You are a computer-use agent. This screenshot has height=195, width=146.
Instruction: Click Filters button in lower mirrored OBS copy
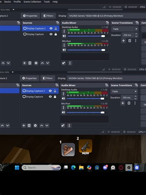[48, 78]
